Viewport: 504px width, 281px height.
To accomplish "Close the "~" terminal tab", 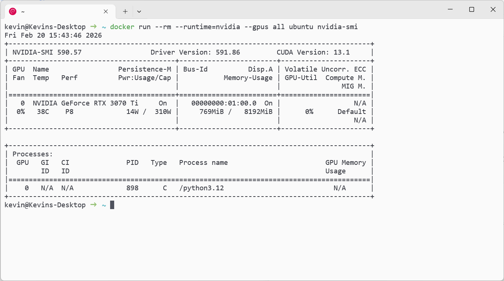I will coord(106,11).
